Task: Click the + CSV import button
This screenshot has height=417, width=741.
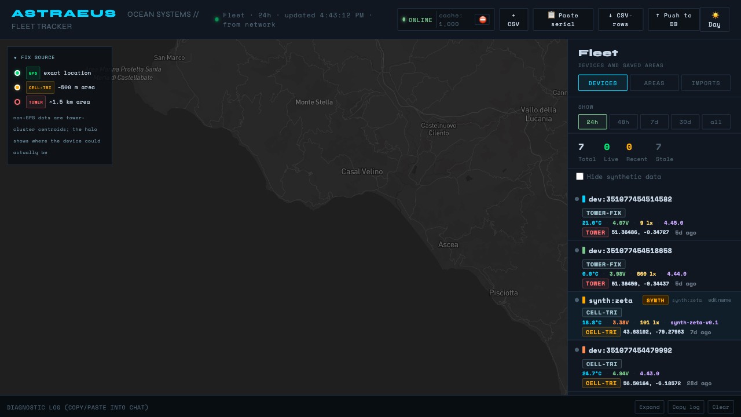Action: [513, 20]
